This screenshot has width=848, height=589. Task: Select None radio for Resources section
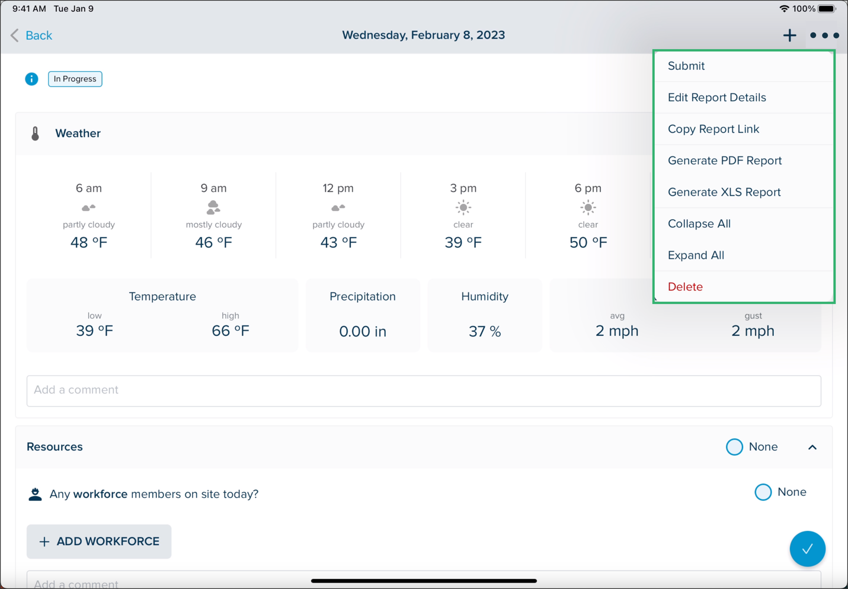(734, 447)
